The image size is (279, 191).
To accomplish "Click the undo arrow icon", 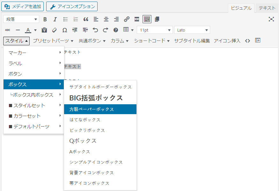I will pyautogui.click(x=95, y=30).
